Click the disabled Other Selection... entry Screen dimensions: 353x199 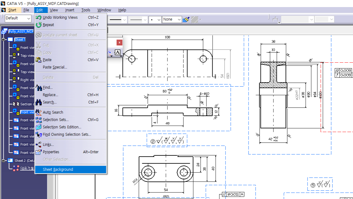pyautogui.click(x=70, y=159)
